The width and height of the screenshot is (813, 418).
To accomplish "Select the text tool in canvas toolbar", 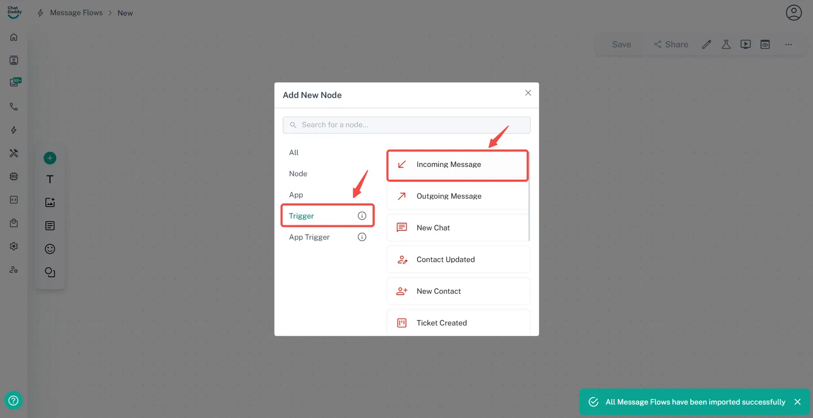I will 50,180.
